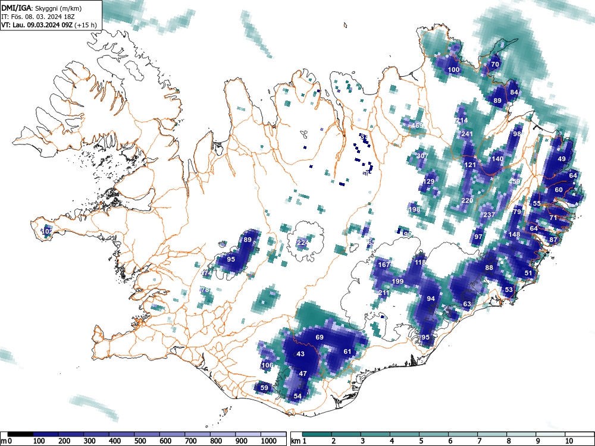Click the '88' visibility value
This screenshot has width=595, height=446.
tap(489, 268)
